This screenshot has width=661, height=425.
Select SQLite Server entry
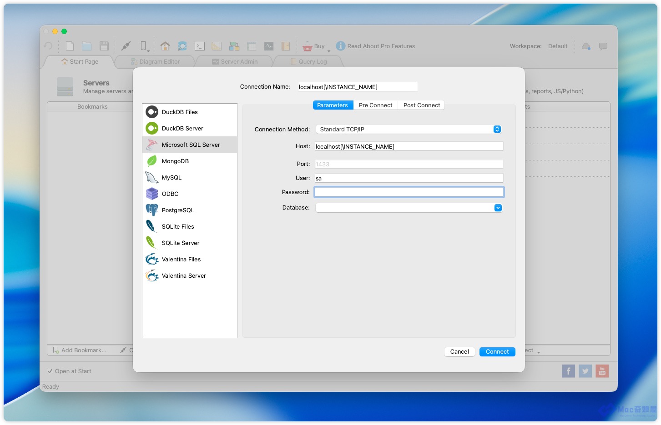(x=190, y=243)
